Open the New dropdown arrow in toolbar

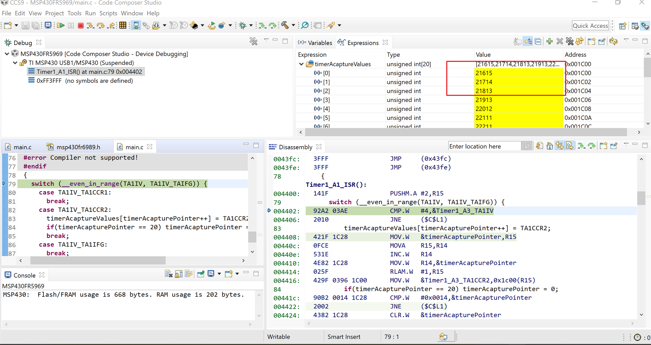pyautogui.click(x=16, y=25)
